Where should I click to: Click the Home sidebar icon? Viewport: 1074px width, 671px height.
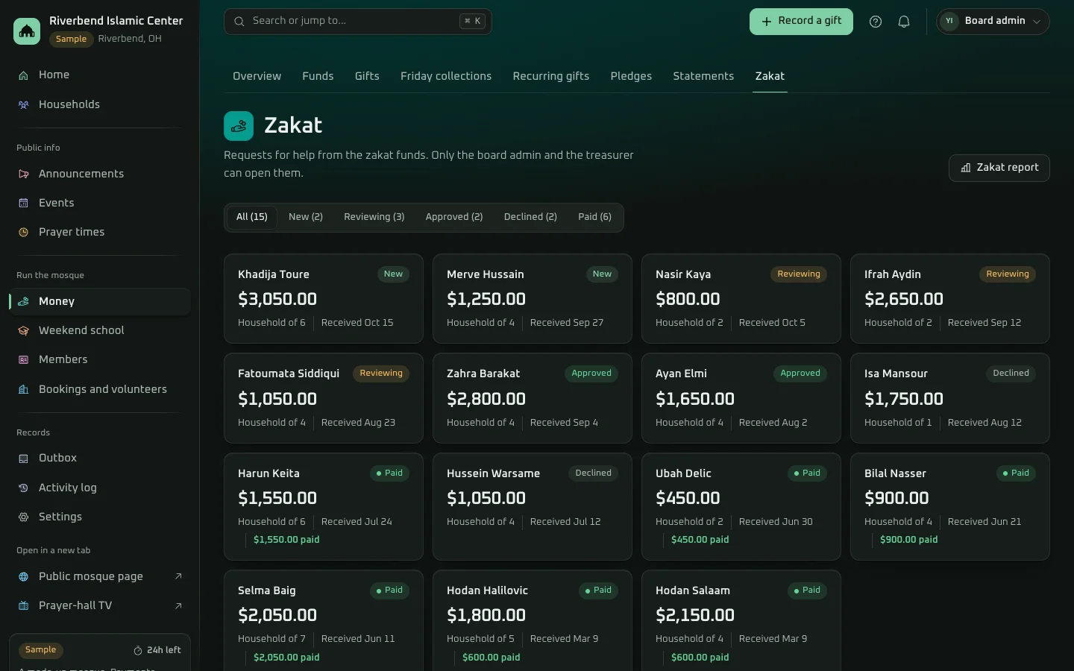[23, 75]
